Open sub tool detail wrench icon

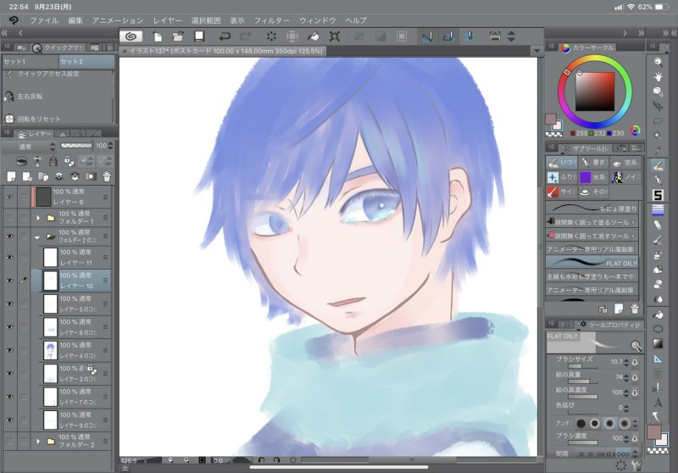tap(637, 465)
